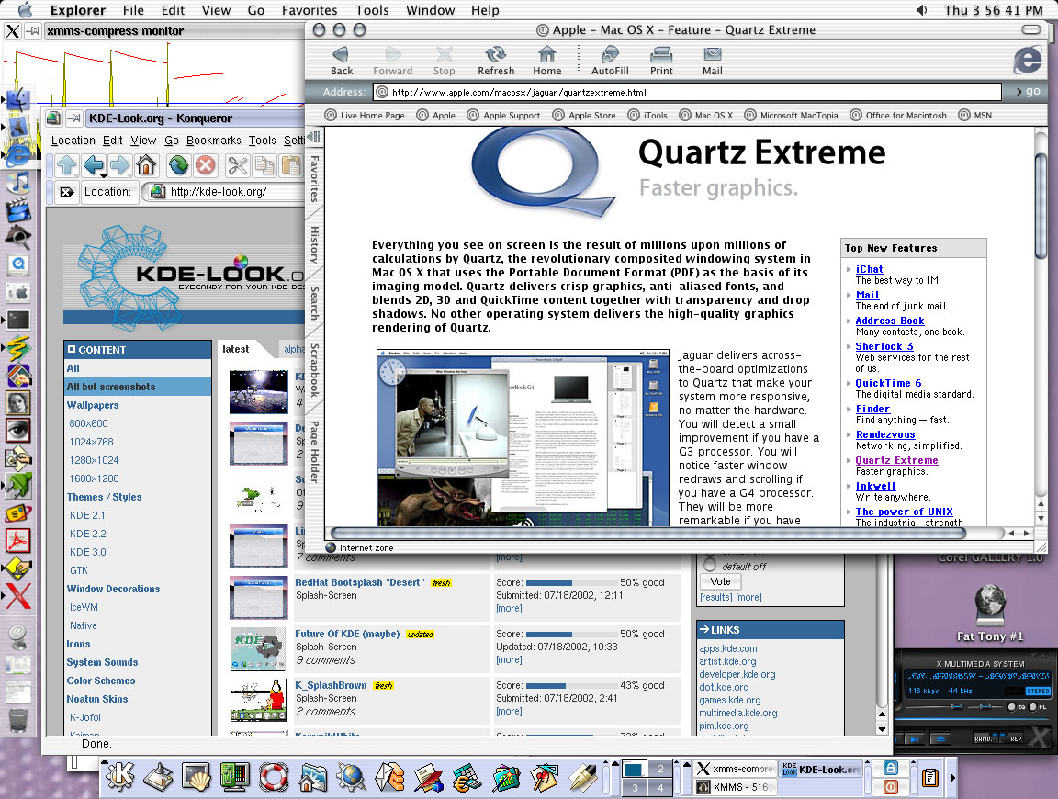Expand the Favorites side tab in Explorer

(314, 178)
